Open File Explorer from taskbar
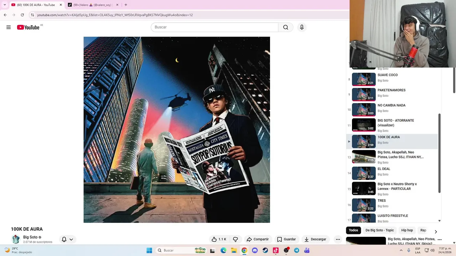 234,250
